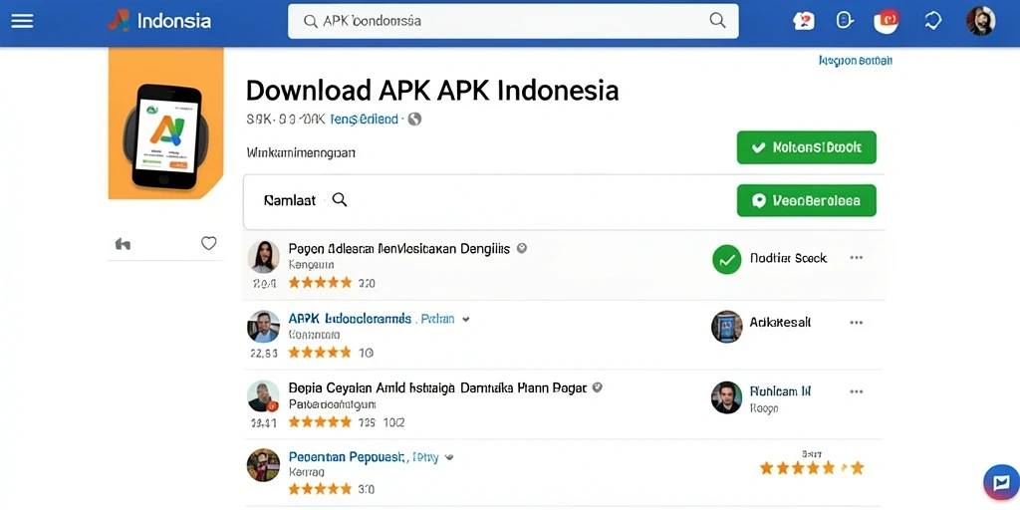Open the user profile avatar

click(x=980, y=21)
